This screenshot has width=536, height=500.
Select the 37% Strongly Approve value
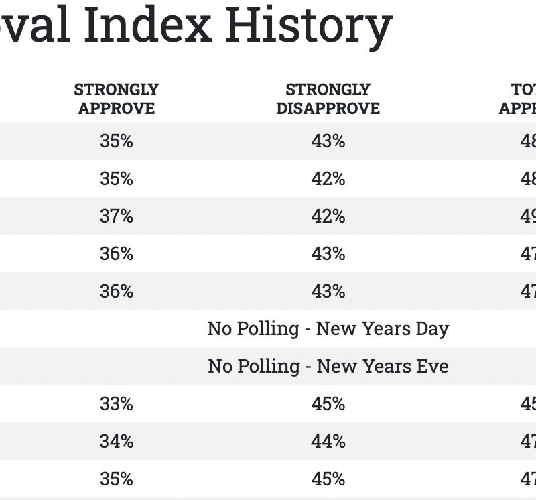click(117, 216)
